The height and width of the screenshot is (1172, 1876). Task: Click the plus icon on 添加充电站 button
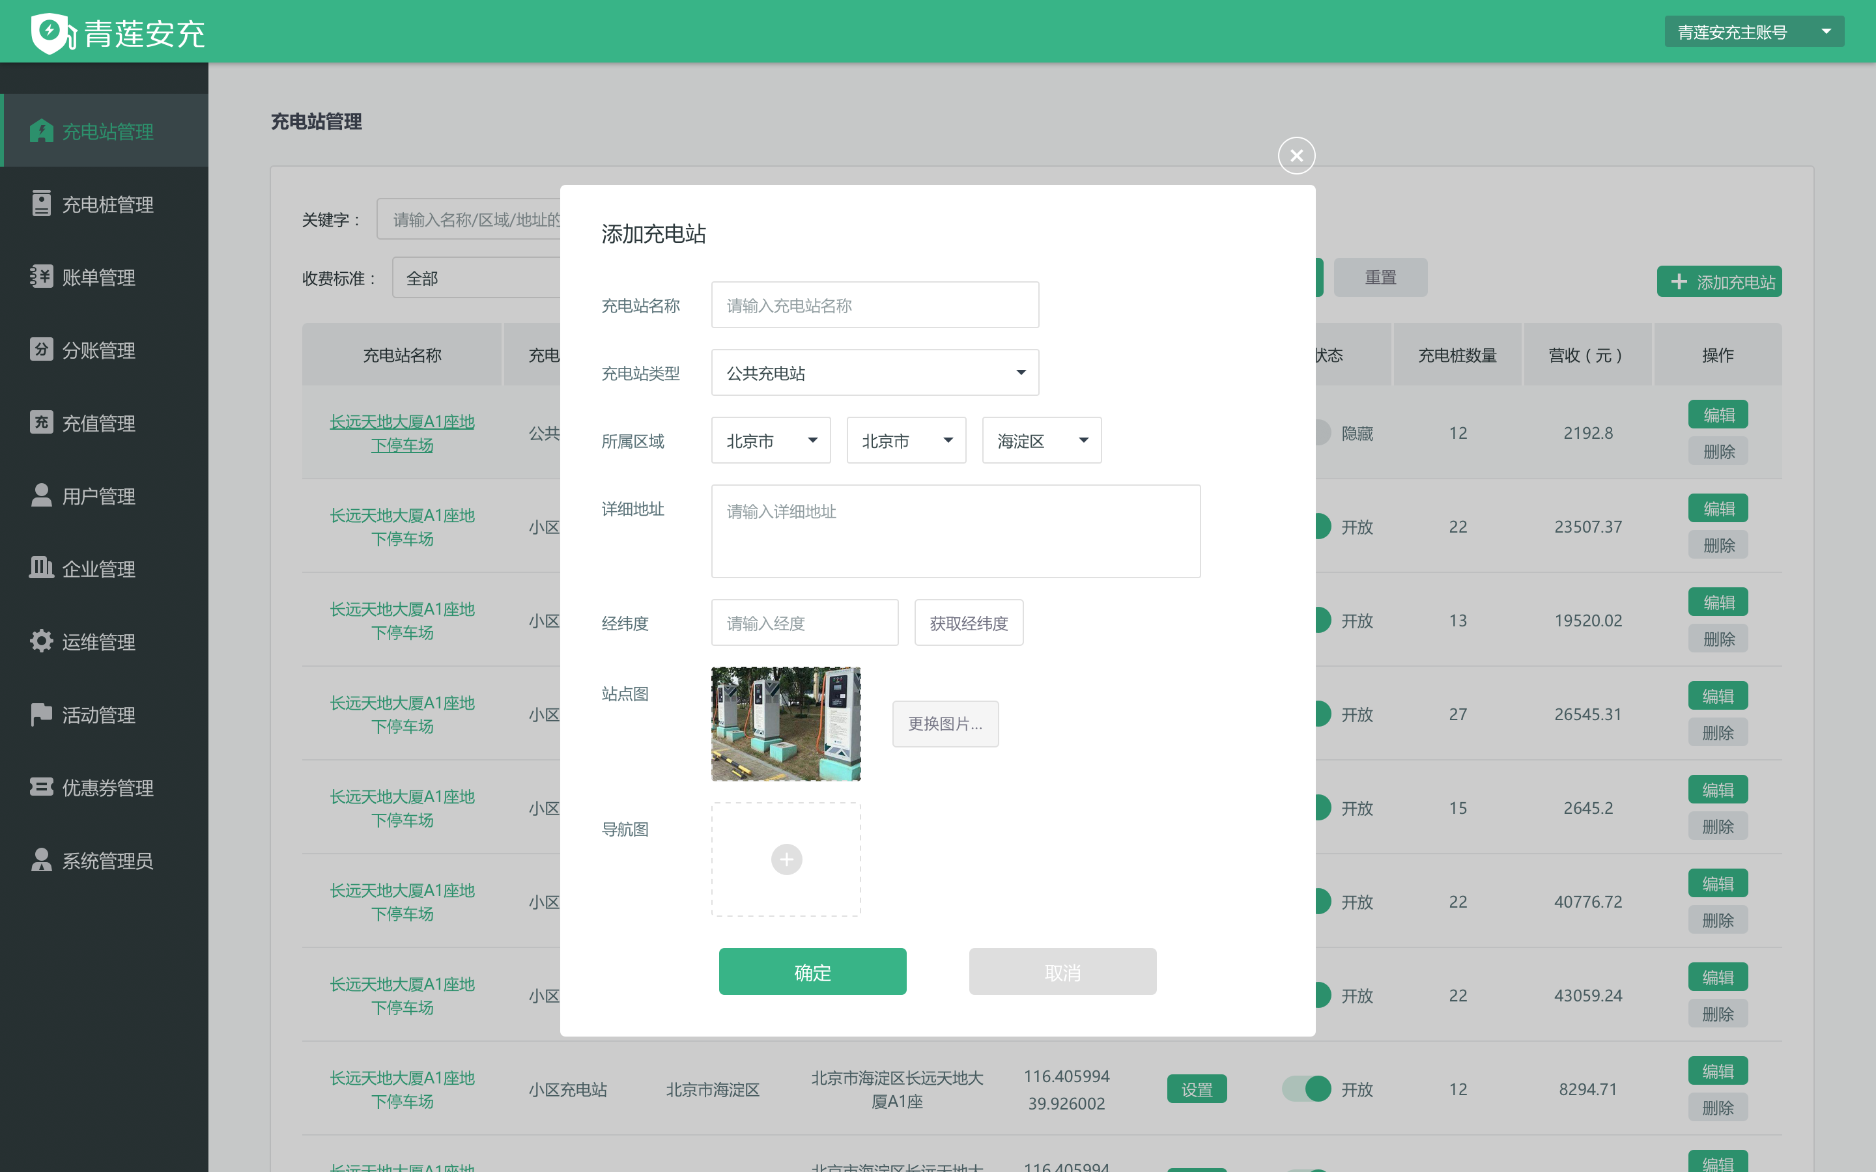1679,281
